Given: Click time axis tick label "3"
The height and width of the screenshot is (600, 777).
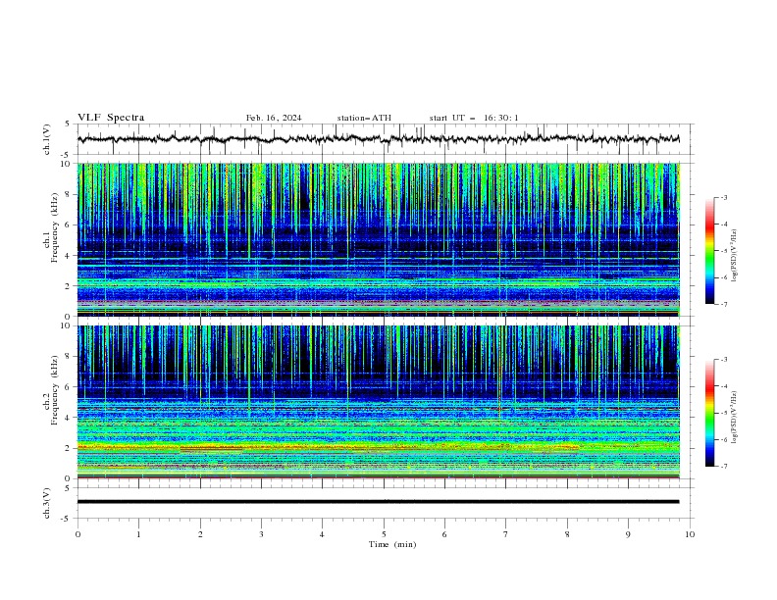Looking at the screenshot, I should 261,534.
